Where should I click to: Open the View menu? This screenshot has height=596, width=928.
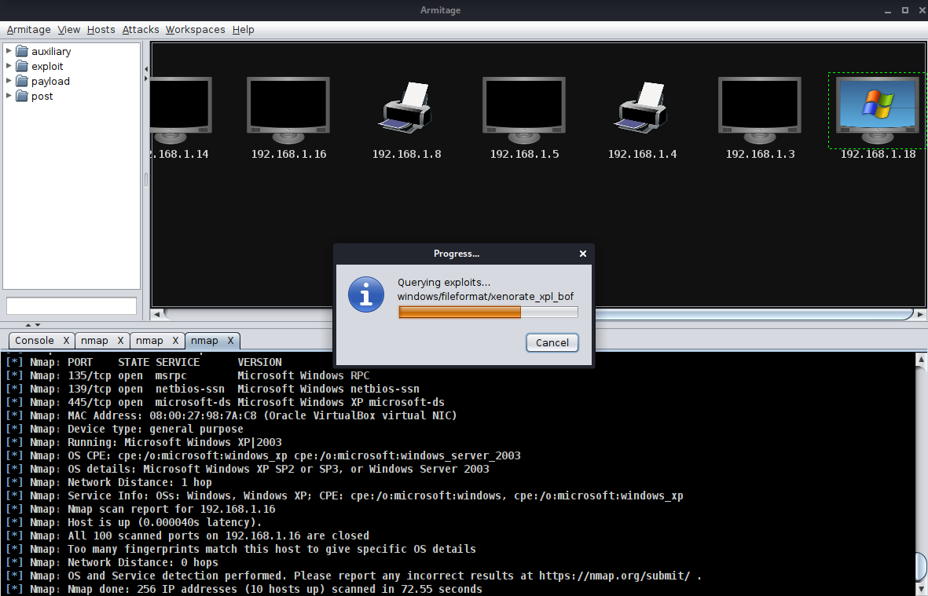point(68,30)
